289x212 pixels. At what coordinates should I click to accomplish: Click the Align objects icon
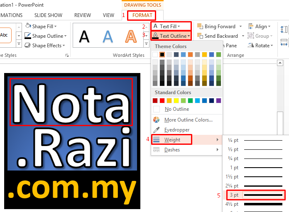[251, 26]
